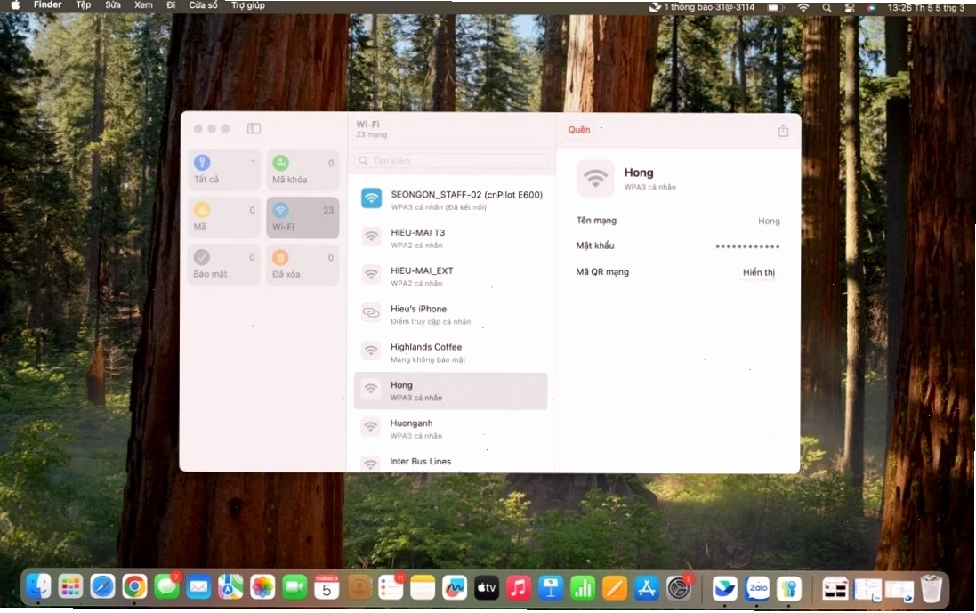Select the Highlands Coffee network
The image size is (976, 613).
click(x=451, y=352)
